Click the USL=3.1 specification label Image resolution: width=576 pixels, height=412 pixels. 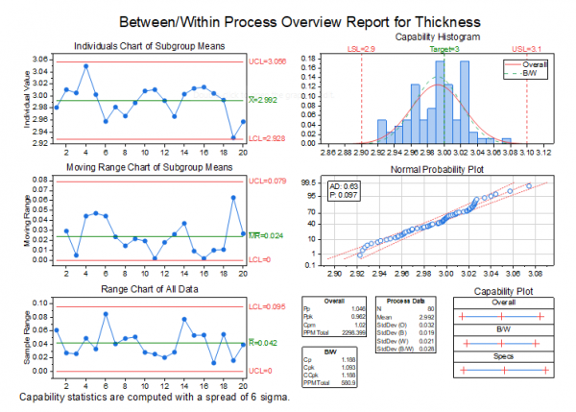click(527, 47)
